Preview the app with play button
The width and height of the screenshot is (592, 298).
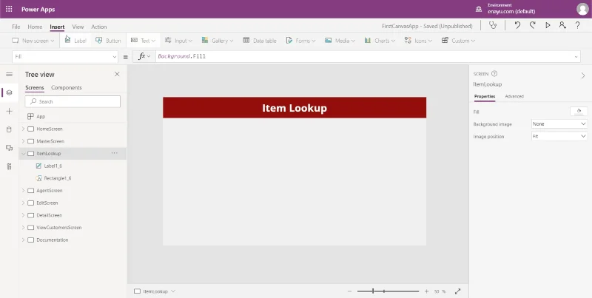(548, 26)
